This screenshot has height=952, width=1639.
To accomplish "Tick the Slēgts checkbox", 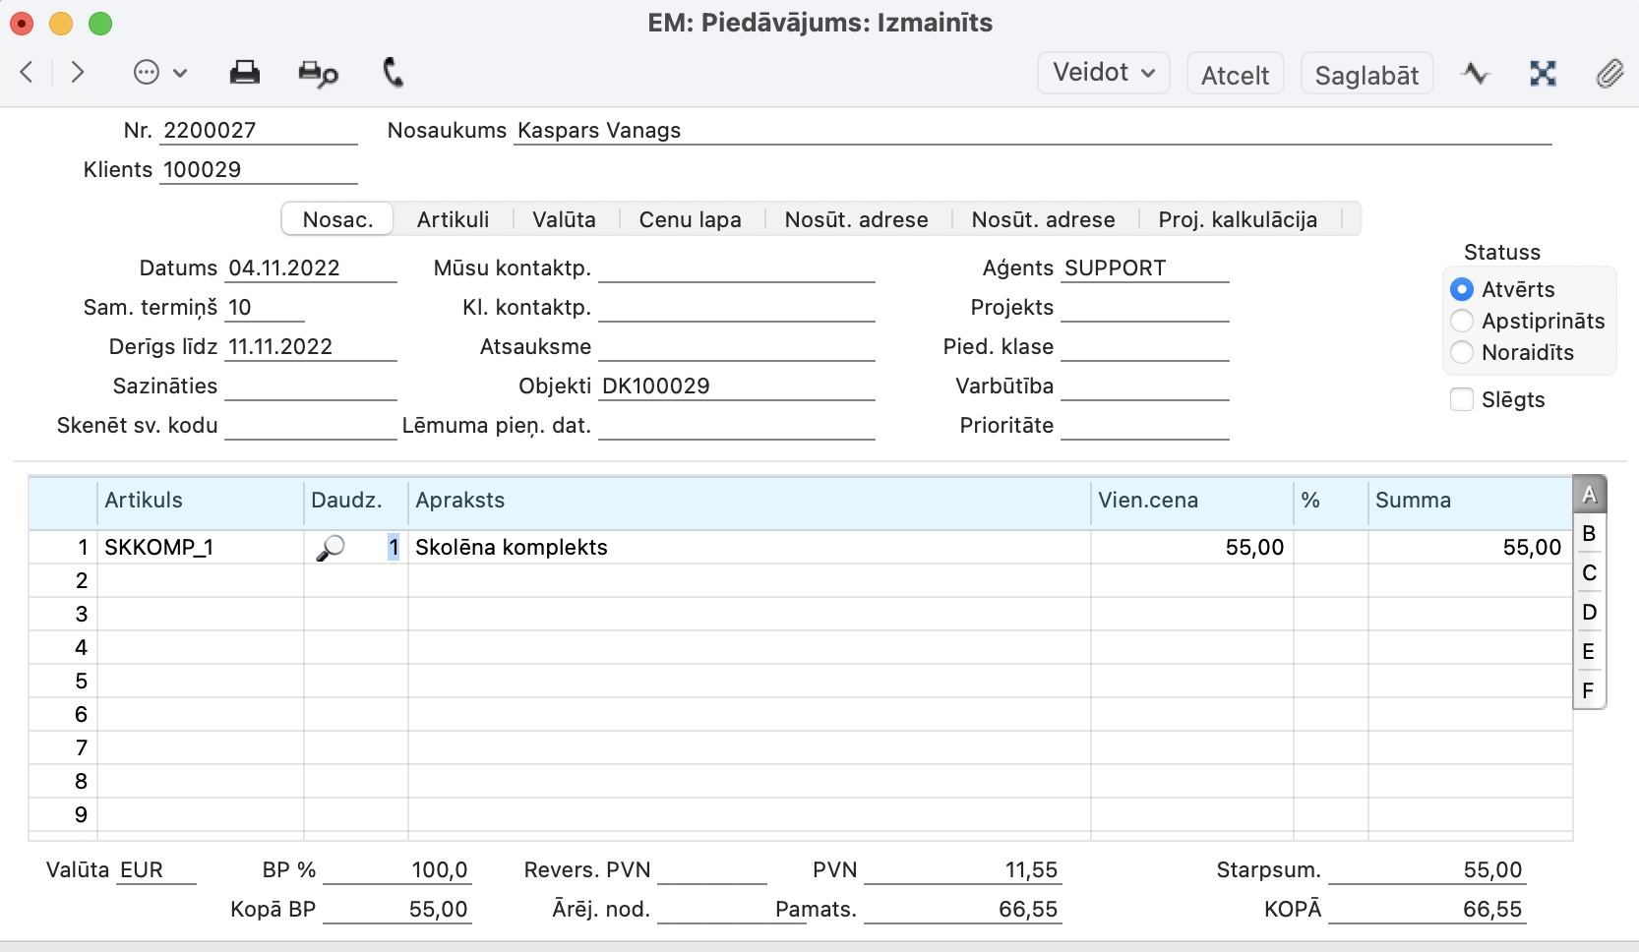I will point(1462,399).
